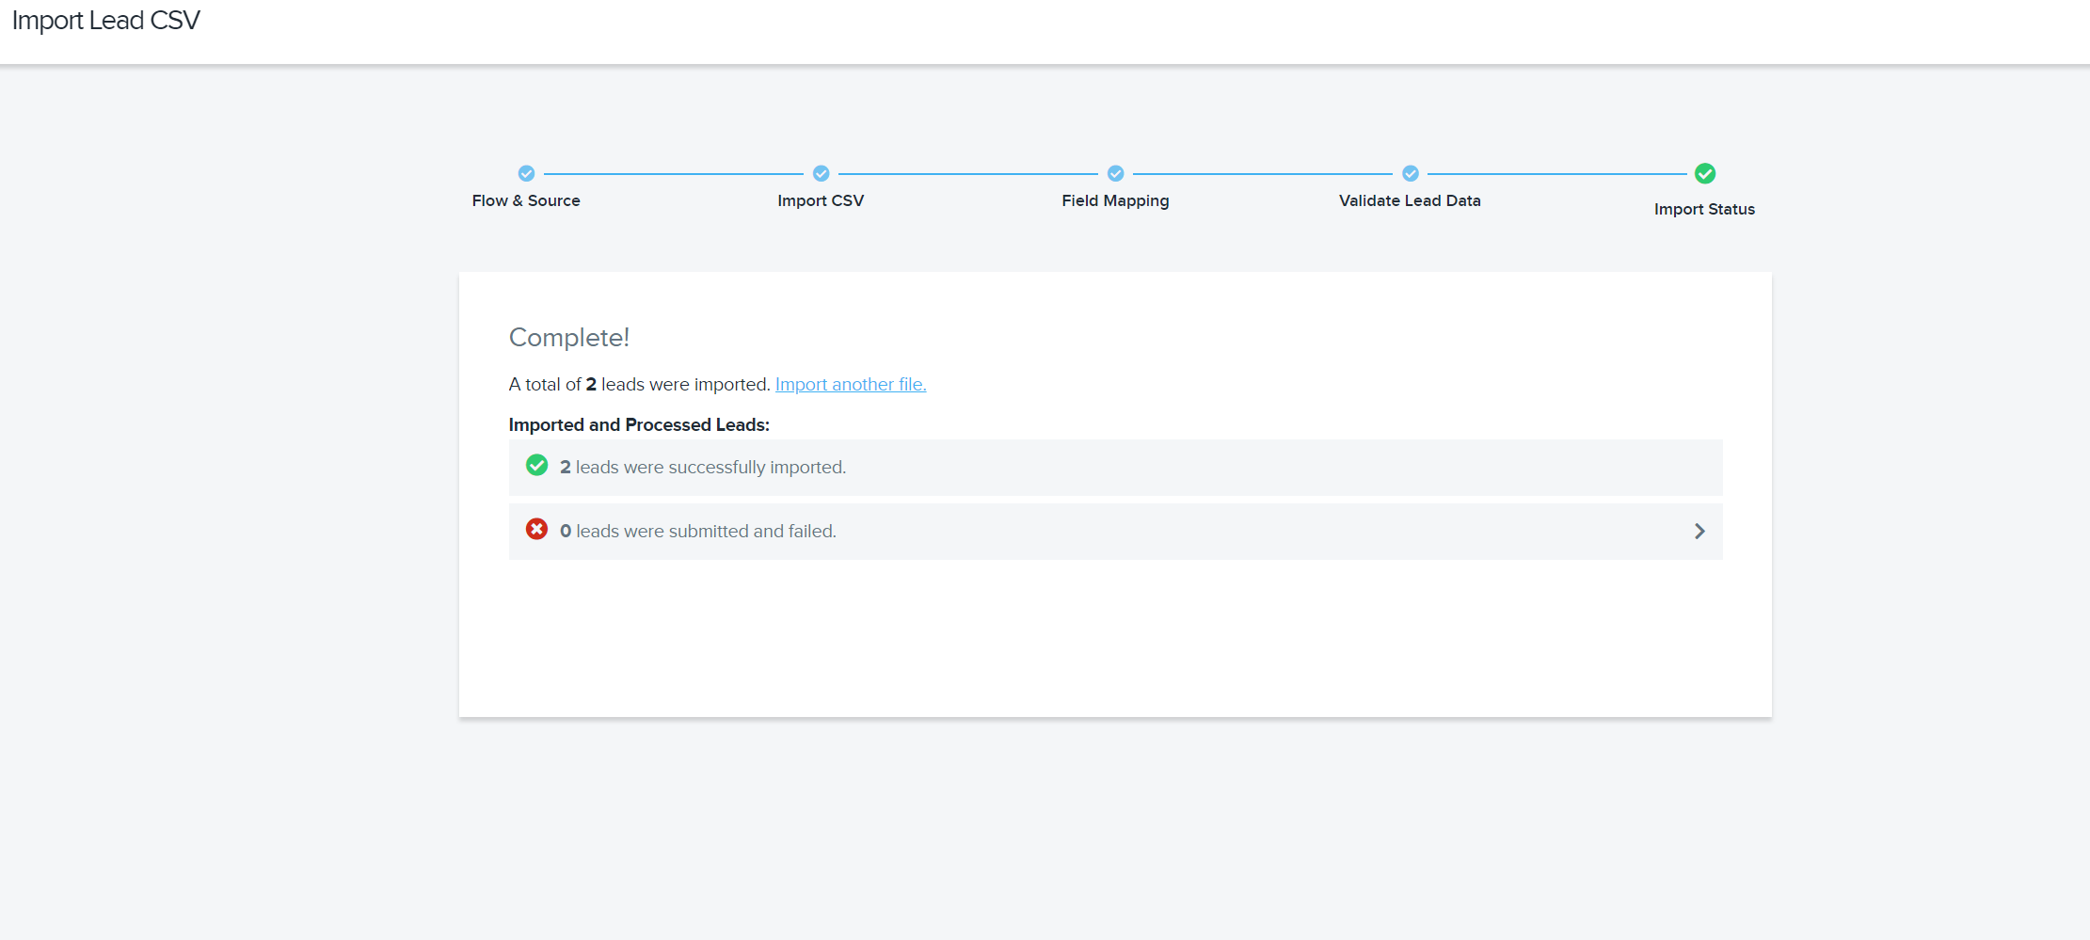This screenshot has height=940, width=2090.
Task: Go to the Flow & Source step label
Action: (526, 201)
